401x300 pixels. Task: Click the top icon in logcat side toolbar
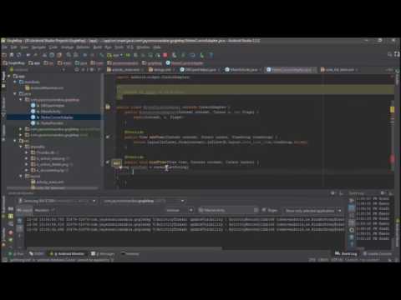pos(19,221)
